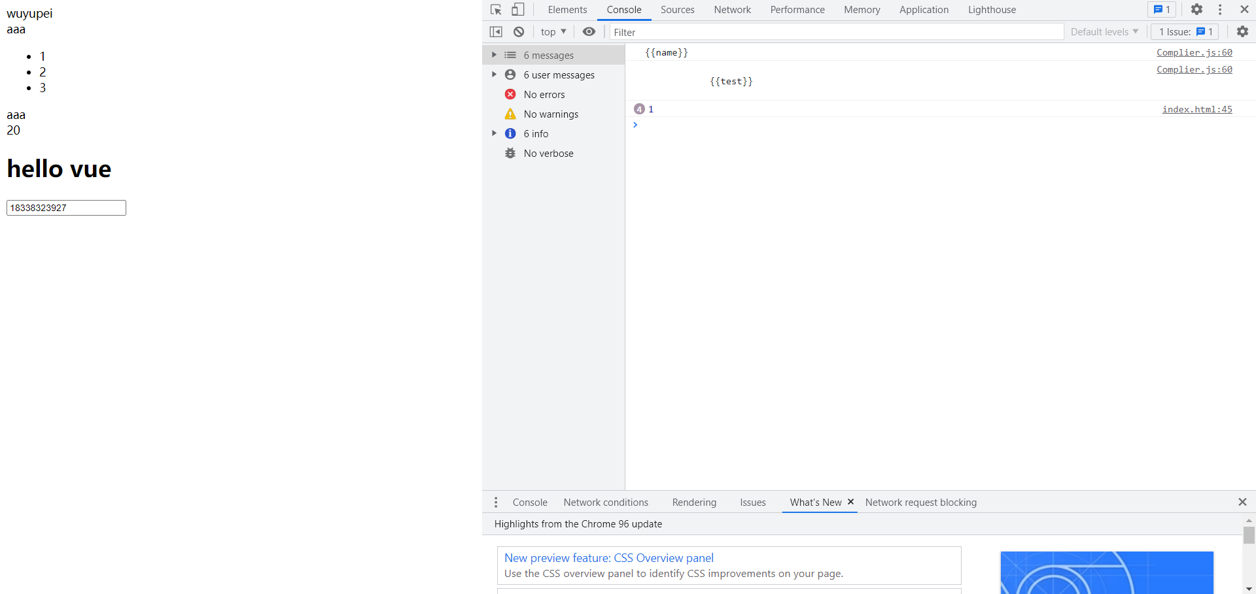Click the messages list icon

click(x=510, y=56)
